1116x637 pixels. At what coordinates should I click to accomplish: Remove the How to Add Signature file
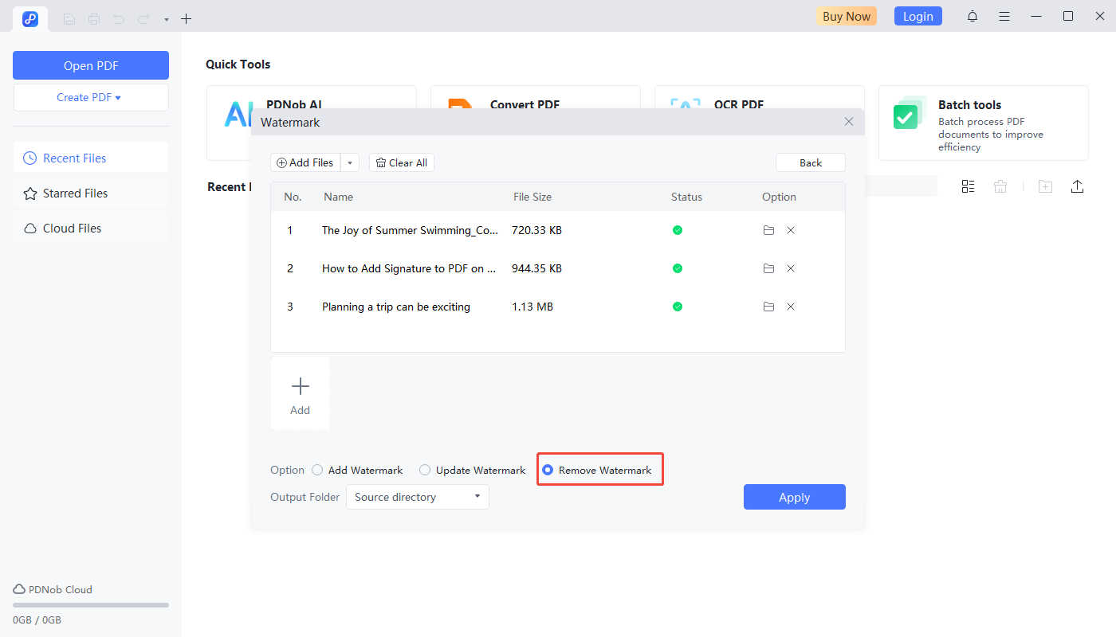coord(790,268)
